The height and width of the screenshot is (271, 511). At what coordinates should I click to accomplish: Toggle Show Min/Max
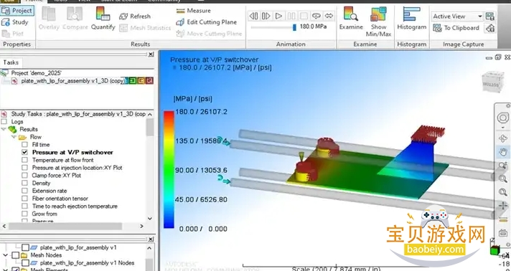click(378, 22)
